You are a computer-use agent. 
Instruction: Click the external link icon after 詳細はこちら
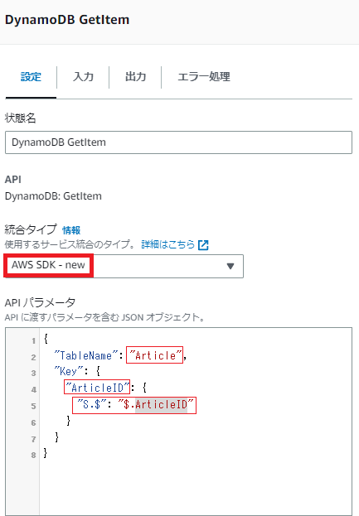click(x=203, y=245)
